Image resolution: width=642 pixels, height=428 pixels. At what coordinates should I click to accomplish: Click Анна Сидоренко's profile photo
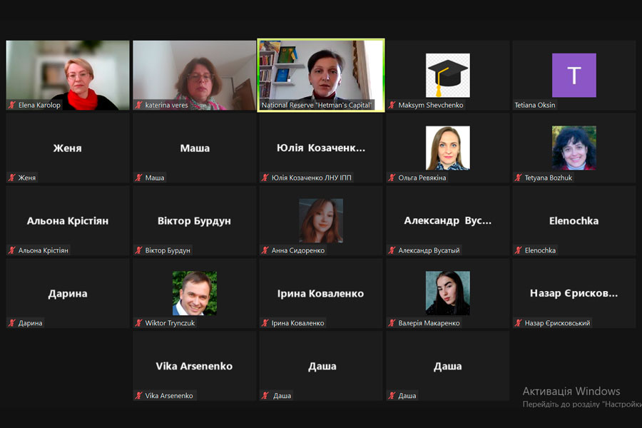click(321, 220)
